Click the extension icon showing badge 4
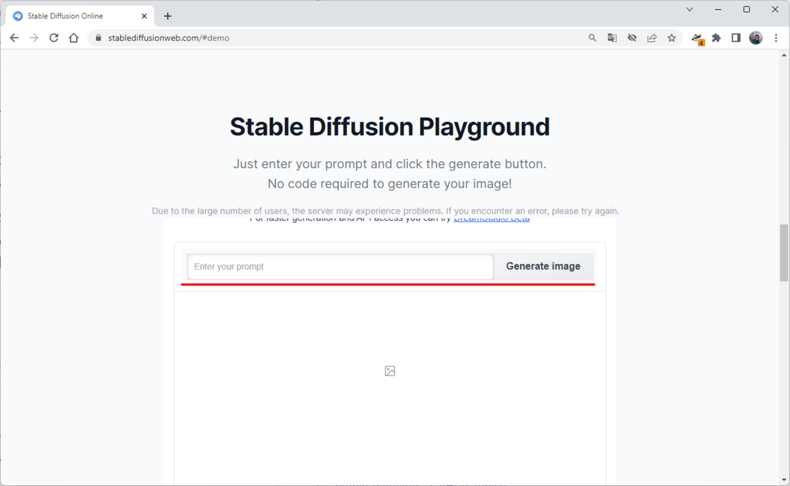 tap(697, 37)
